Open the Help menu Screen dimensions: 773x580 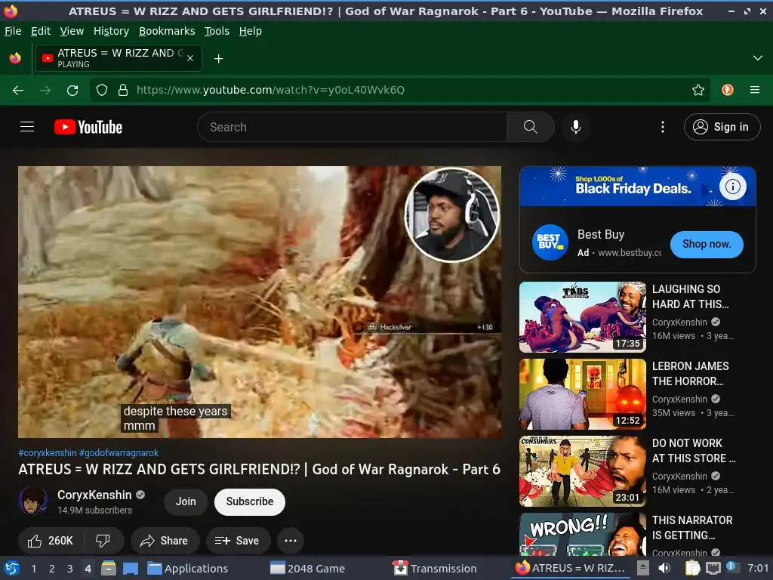[251, 31]
